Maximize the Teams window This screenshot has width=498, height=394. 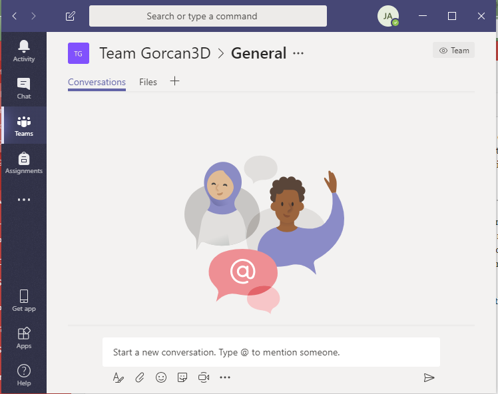click(x=452, y=16)
